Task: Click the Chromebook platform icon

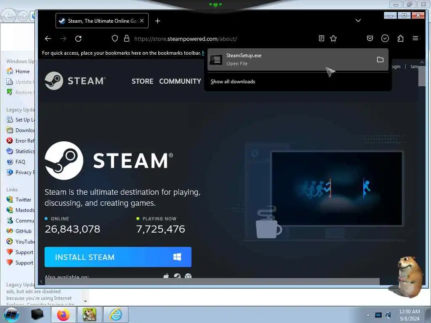Action: click(188, 276)
